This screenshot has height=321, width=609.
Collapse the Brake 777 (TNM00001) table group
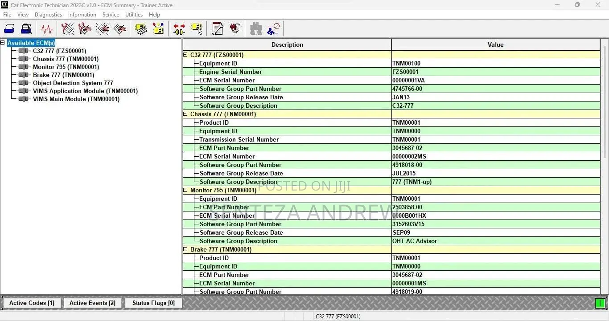point(185,249)
